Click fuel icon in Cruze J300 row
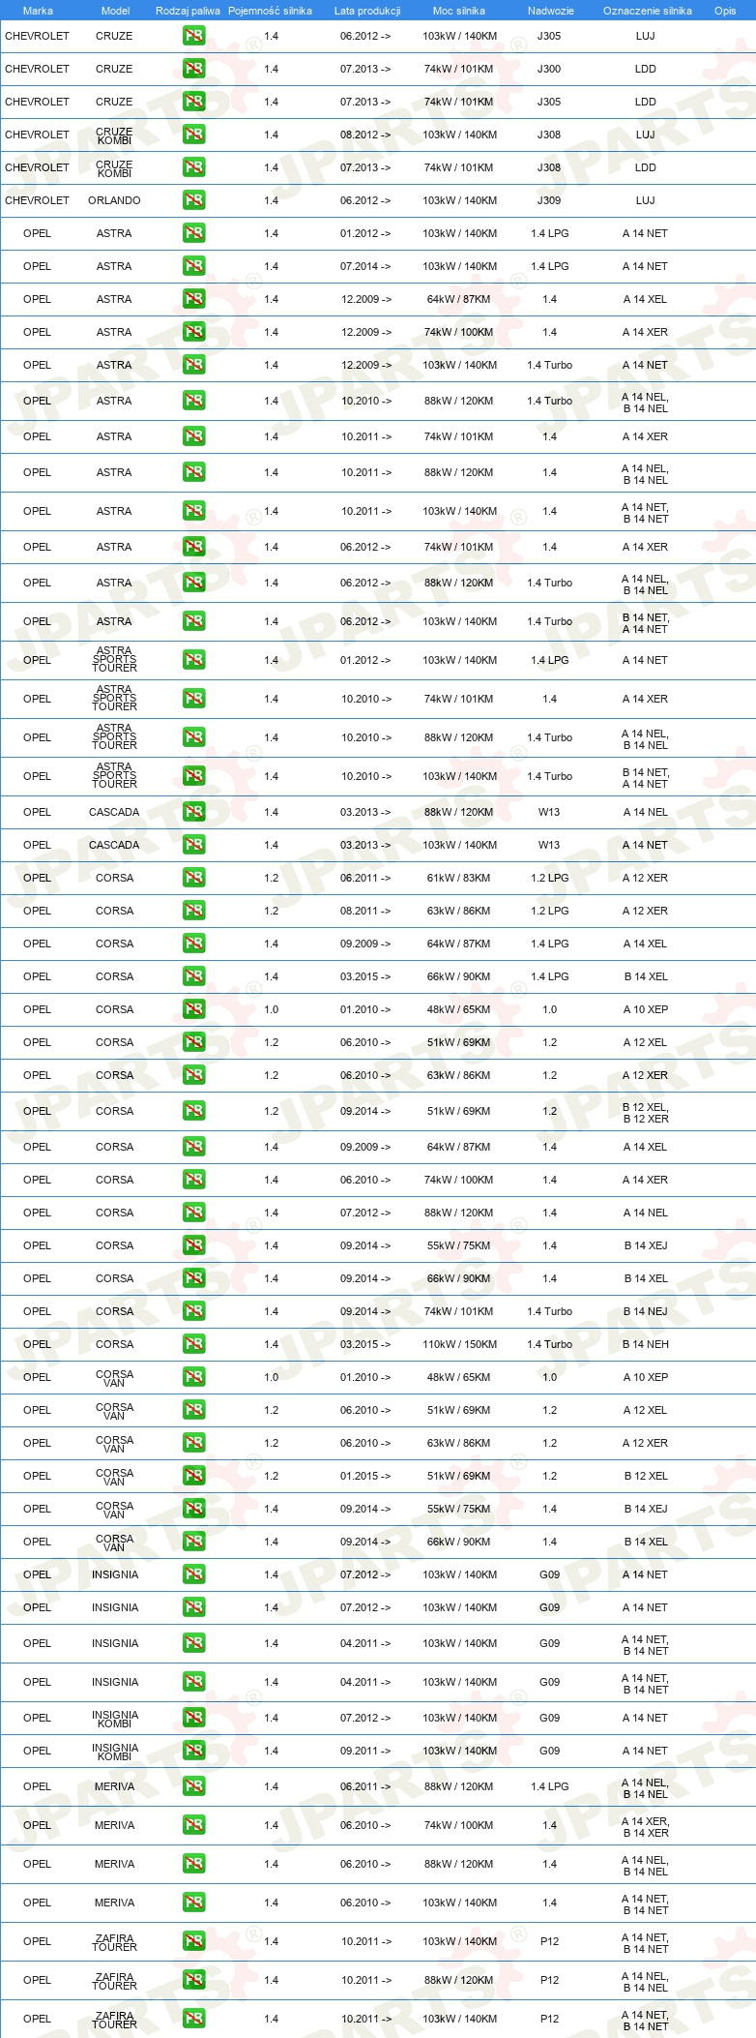756x2038 pixels. pos(194,69)
